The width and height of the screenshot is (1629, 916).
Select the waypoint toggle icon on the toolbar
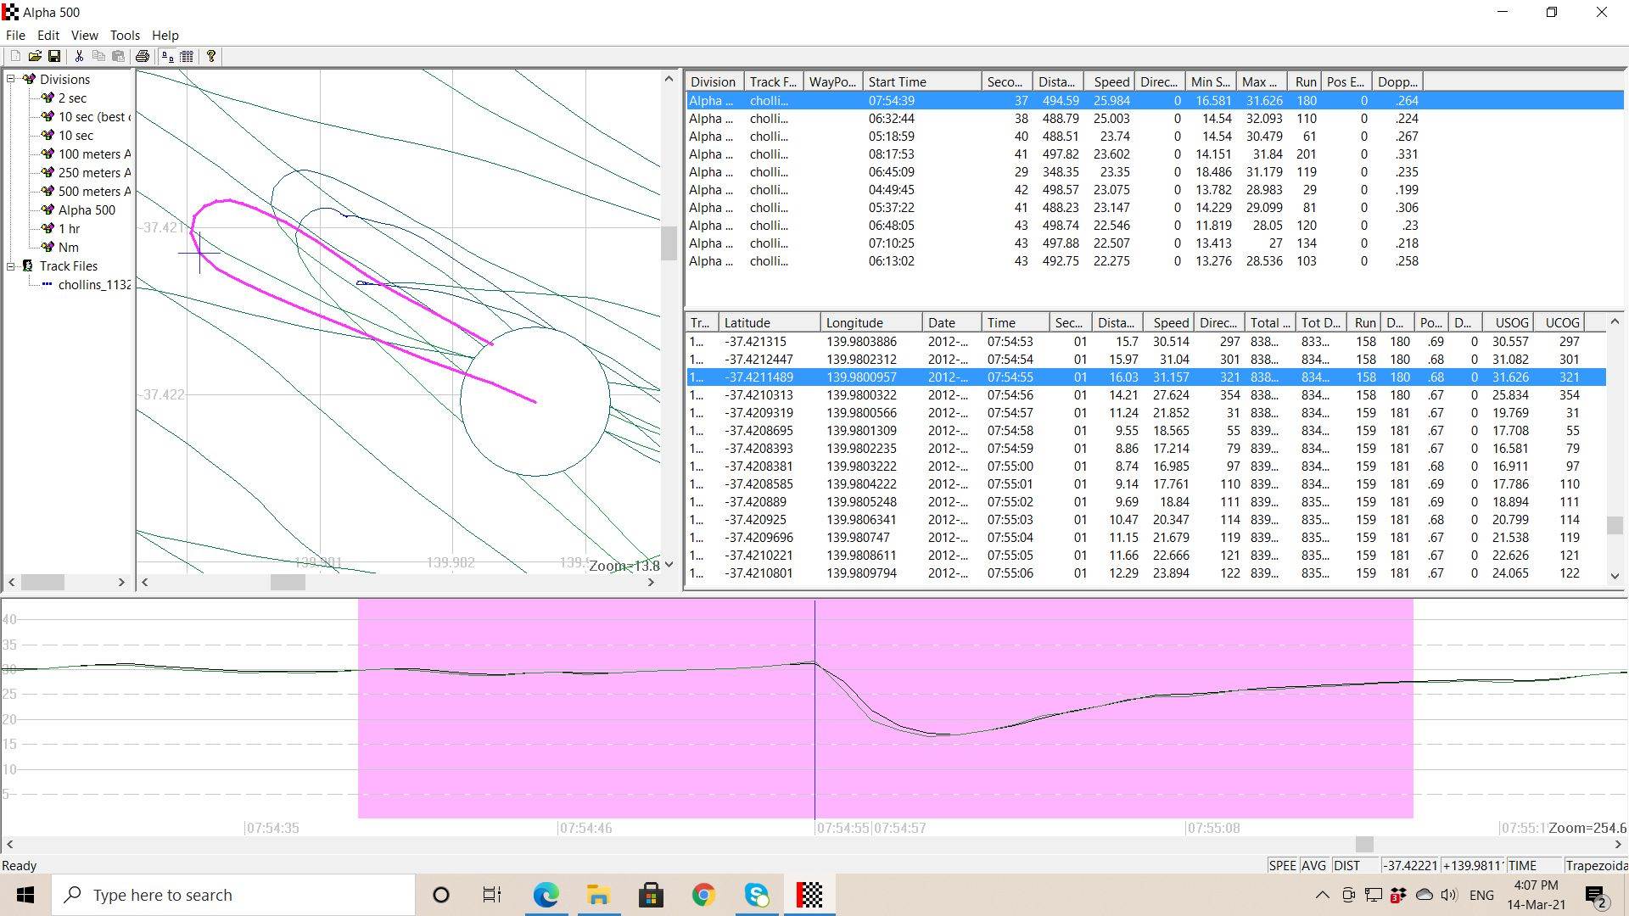point(167,56)
